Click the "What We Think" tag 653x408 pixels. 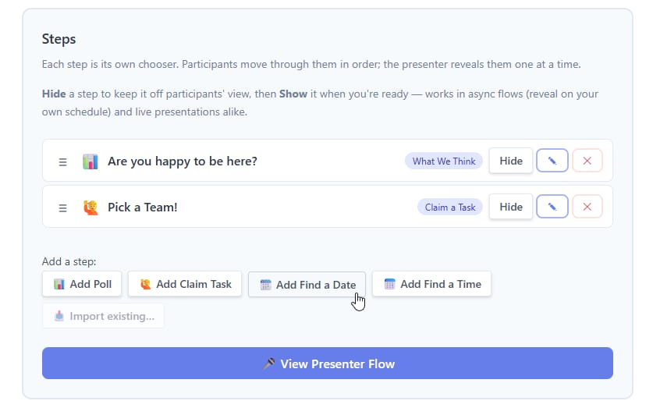(x=443, y=161)
